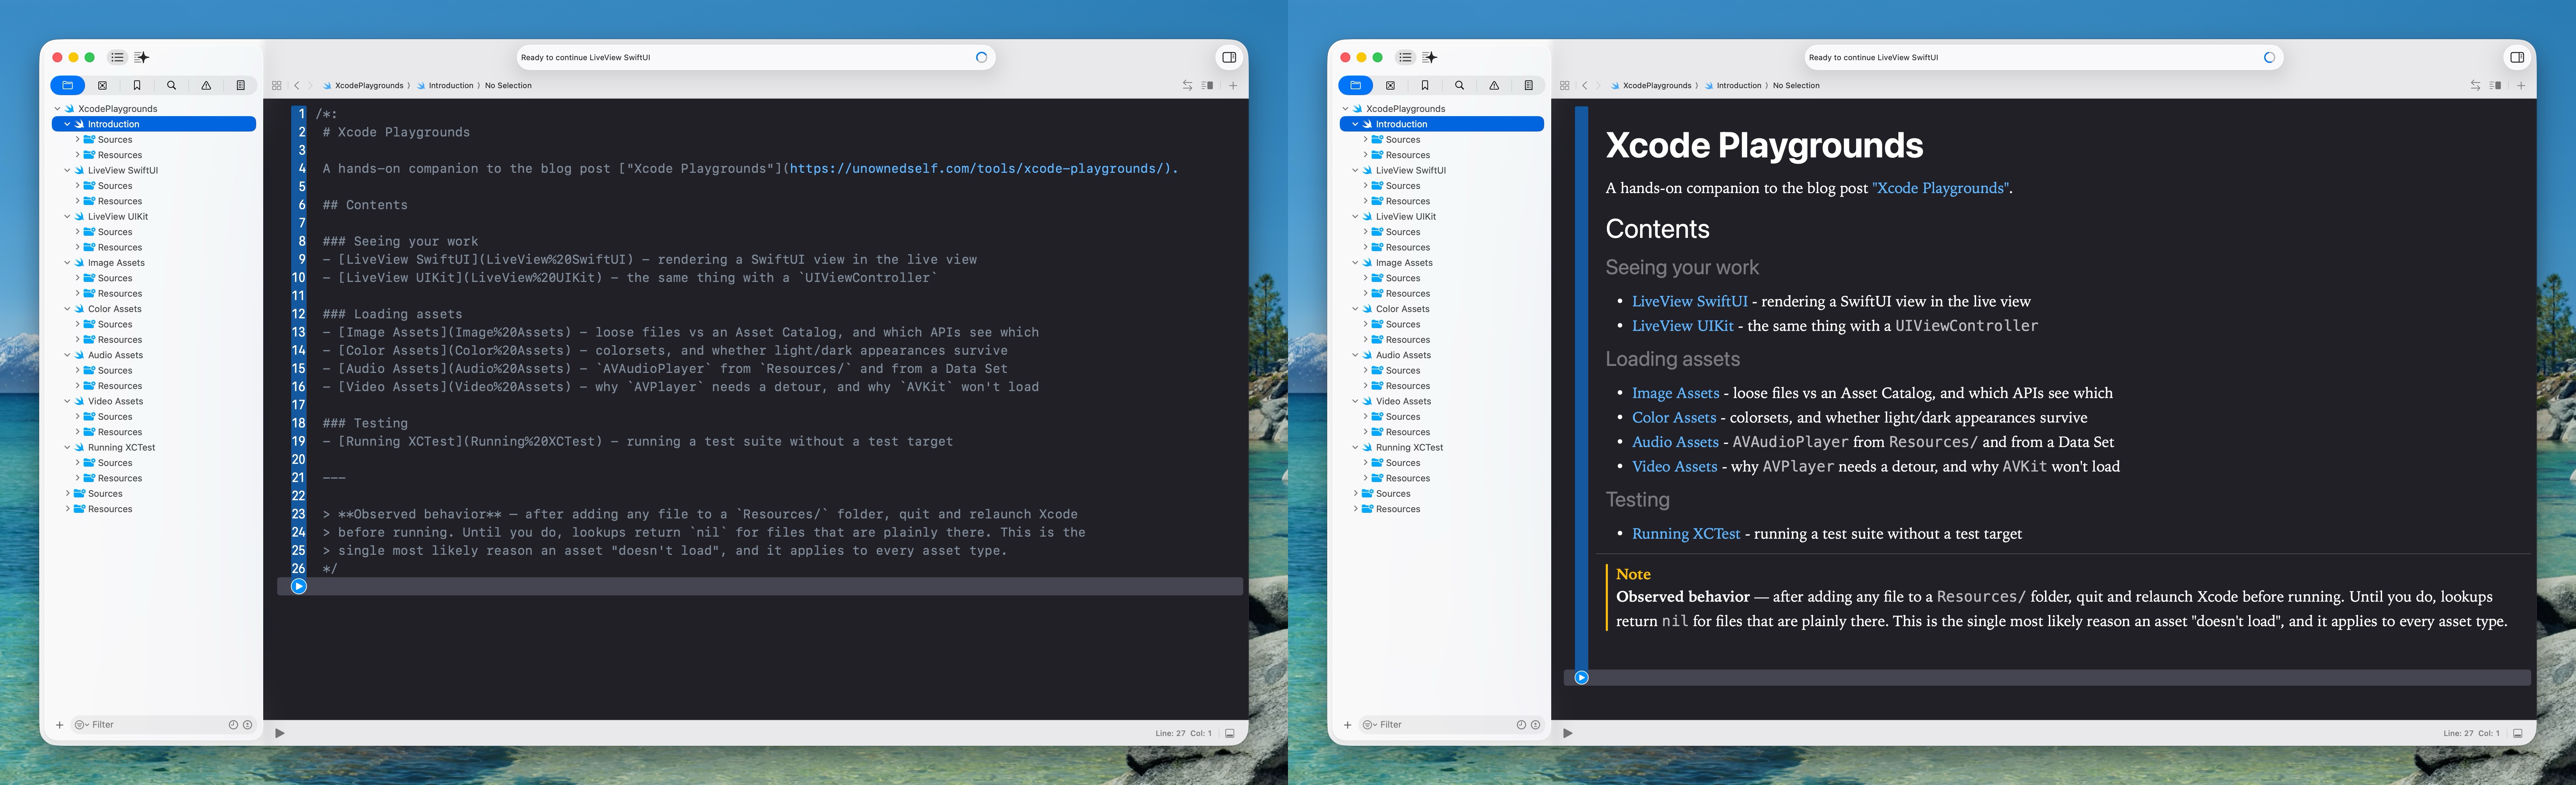Screen dimensions: 2576x785
Task: Collapse Image Assets chevron in left navigator
Action: click(67, 263)
